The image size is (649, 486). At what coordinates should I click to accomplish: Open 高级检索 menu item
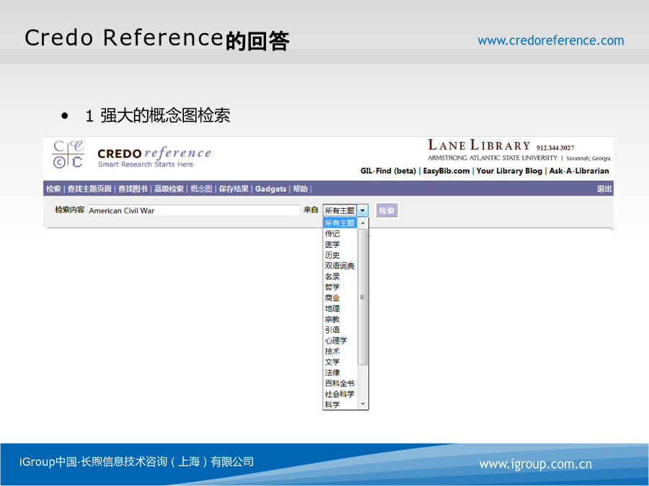pos(169,189)
